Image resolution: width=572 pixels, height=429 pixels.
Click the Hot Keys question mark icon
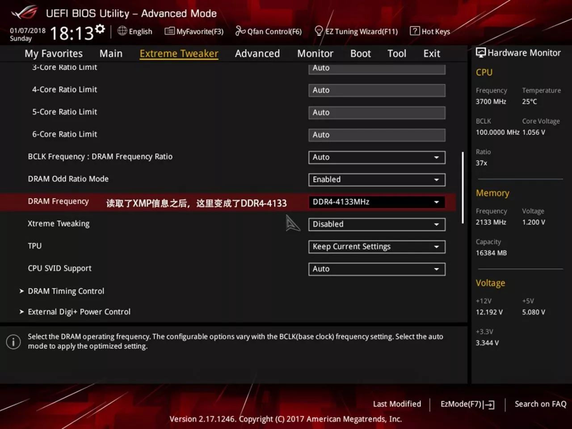[x=415, y=31]
